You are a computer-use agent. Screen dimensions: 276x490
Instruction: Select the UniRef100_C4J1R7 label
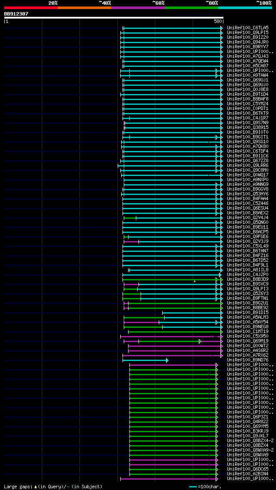pos(248,118)
